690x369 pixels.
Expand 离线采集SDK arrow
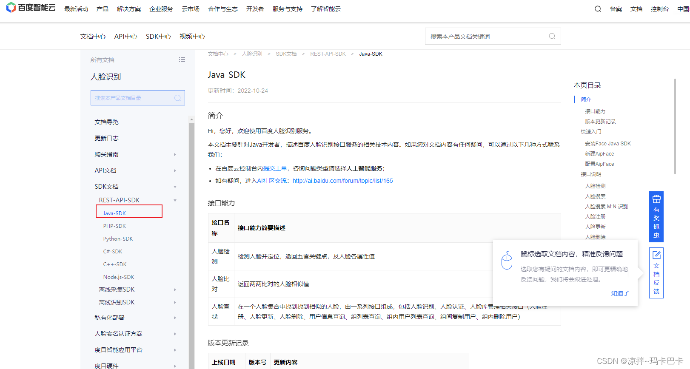click(x=175, y=290)
